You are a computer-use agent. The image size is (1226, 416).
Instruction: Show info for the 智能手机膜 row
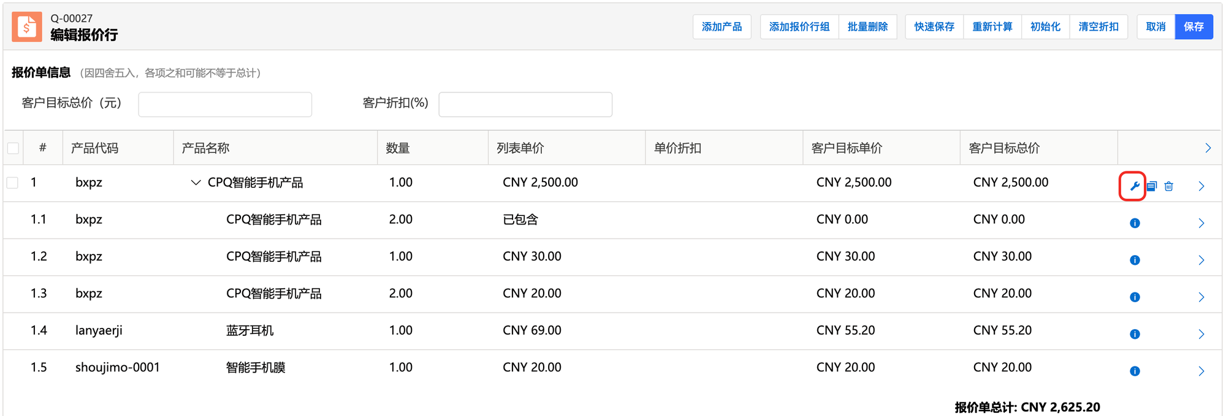[x=1135, y=371]
